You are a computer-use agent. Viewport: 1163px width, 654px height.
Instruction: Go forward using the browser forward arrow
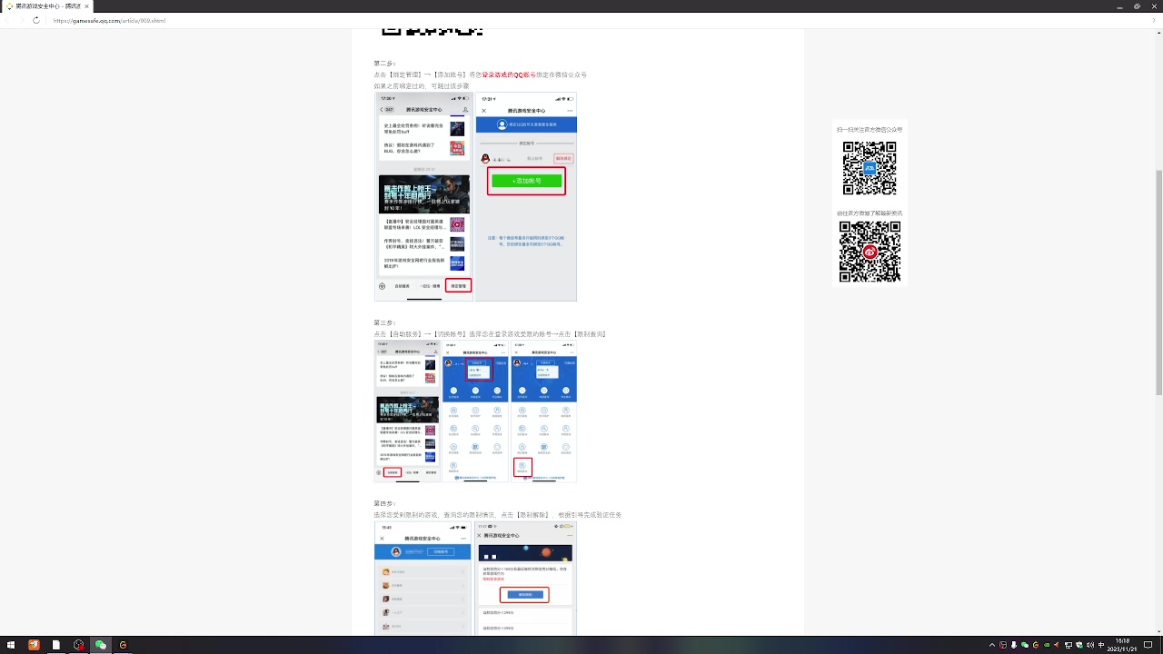pyautogui.click(x=21, y=20)
